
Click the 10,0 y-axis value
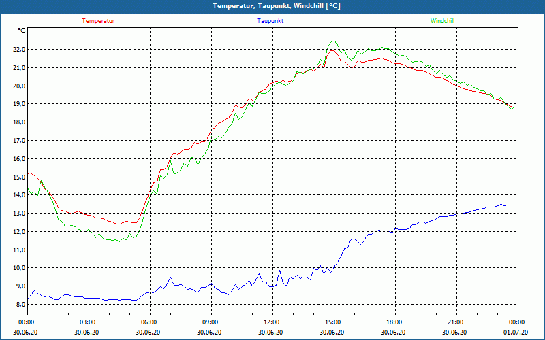pyautogui.click(x=20, y=268)
